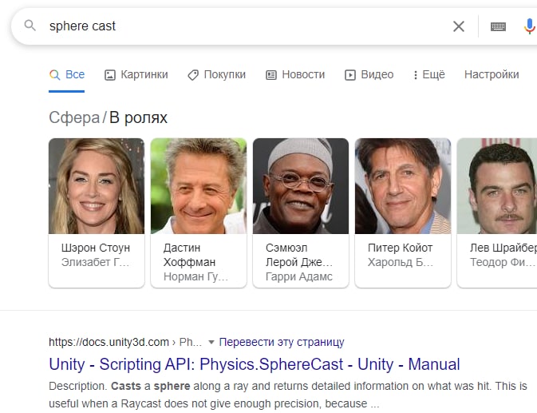Open the Видео results tab
This screenshot has height=413, width=537.
pos(369,74)
